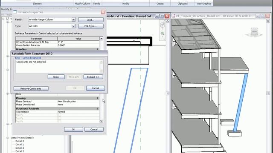
Task: Click the Offset From Attachment At Top value
Action: (x=78, y=42)
